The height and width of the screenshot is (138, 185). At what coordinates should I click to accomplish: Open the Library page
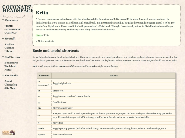[x=9, y=51]
